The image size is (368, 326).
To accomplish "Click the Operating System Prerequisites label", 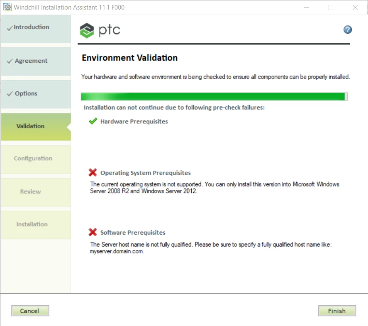I will click(146, 173).
